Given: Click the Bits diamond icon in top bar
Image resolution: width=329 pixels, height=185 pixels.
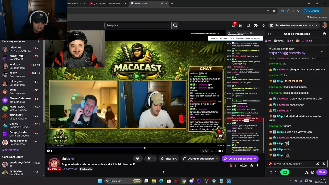Looking at the screenshot, I should (x=263, y=25).
